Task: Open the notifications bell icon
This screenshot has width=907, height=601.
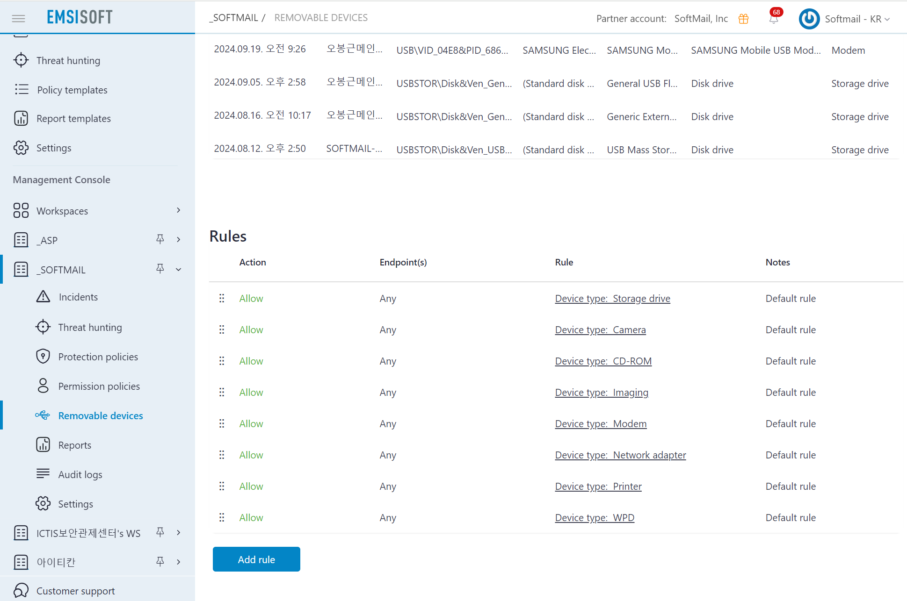Action: click(x=774, y=19)
